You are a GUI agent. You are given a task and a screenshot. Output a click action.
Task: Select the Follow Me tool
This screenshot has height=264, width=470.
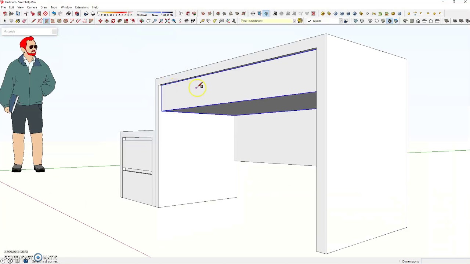coord(120,21)
